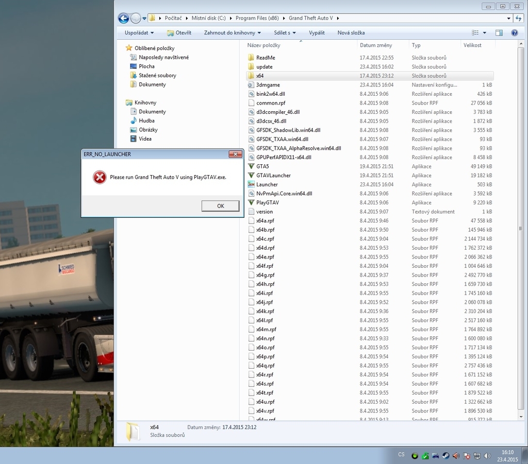The height and width of the screenshot is (464, 528).
Task: Select the GTAVLauncher application file
Action: [x=273, y=176]
